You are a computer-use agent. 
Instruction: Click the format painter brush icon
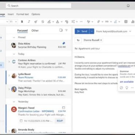36,22
